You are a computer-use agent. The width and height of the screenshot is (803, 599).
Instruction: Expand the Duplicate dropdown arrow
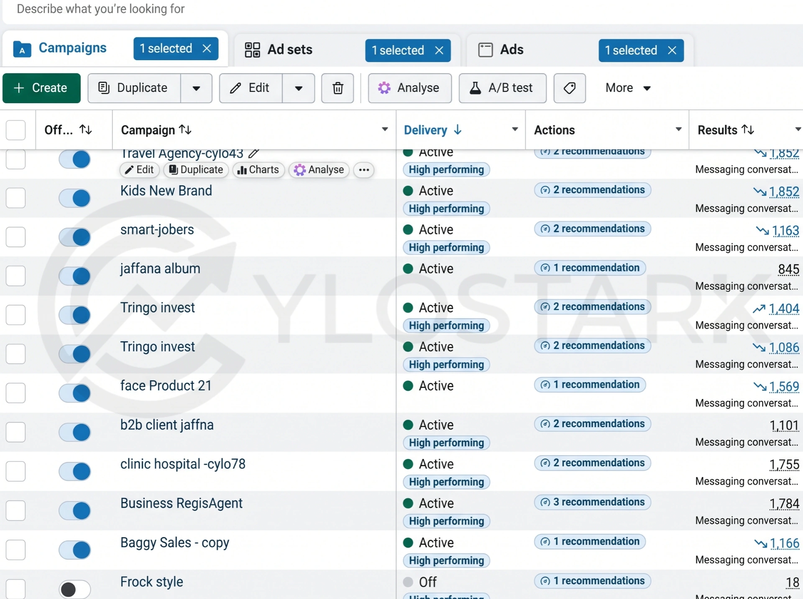[x=196, y=88]
